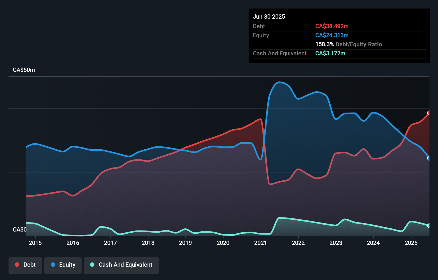The height and width of the screenshot is (280, 438).
Task: Select the CA$38.492m Debt value in tooltip
Action: point(332,26)
